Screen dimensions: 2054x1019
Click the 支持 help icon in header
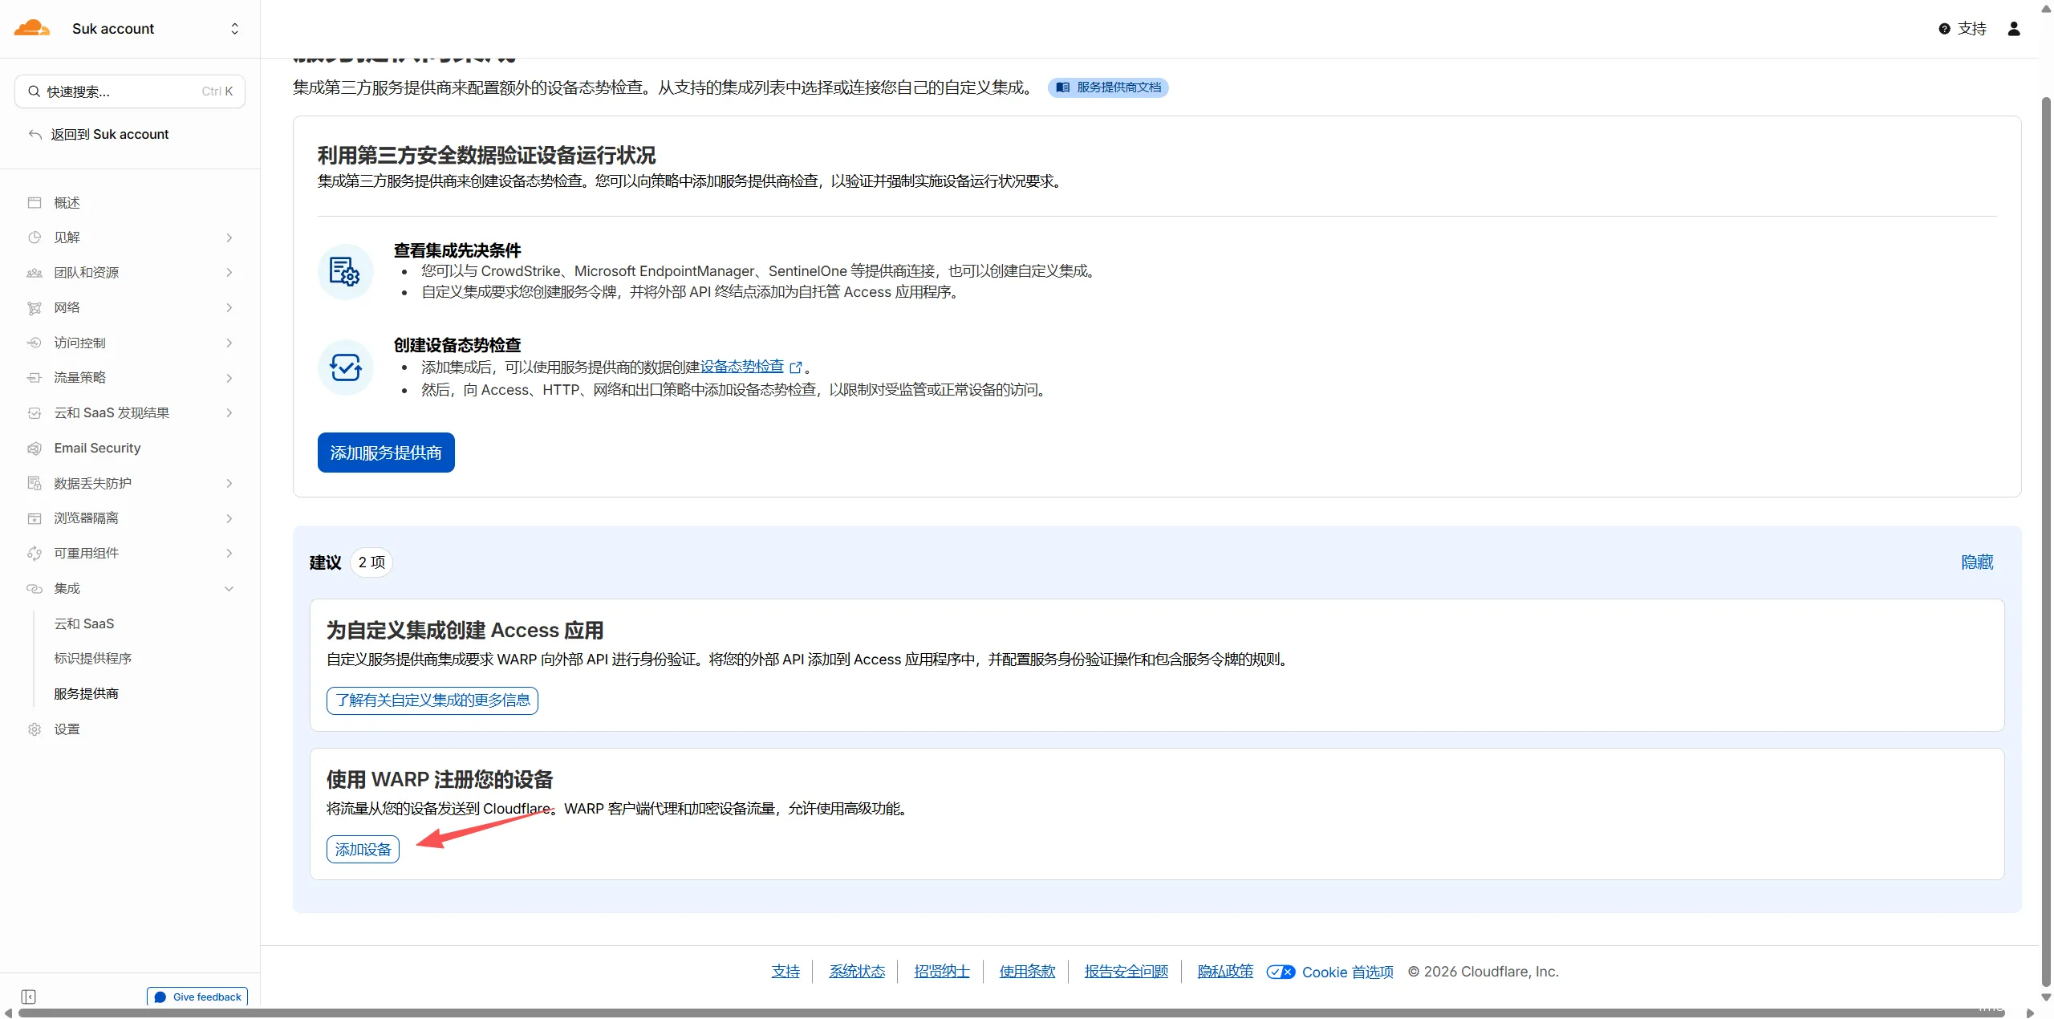(x=1945, y=29)
